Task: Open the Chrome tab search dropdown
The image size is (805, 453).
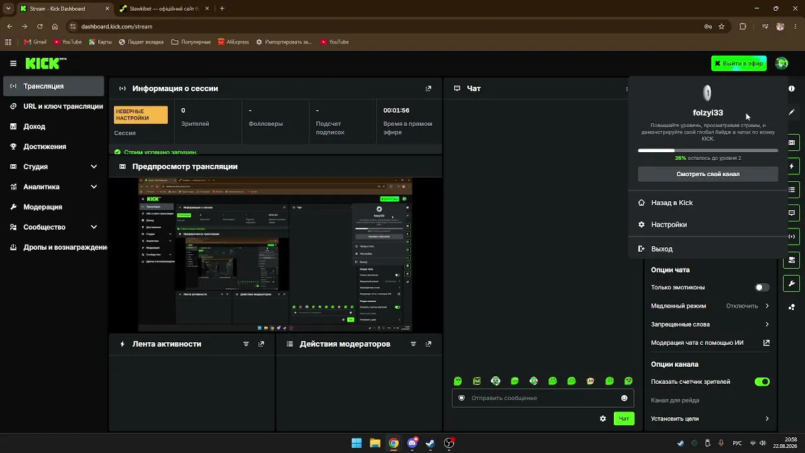Action: pos(8,9)
